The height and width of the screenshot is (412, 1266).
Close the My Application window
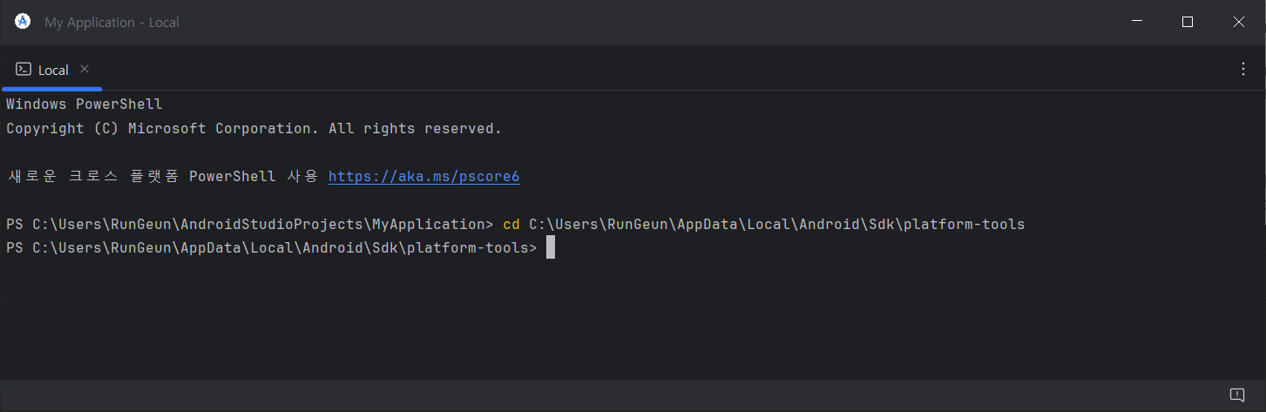click(x=1239, y=23)
